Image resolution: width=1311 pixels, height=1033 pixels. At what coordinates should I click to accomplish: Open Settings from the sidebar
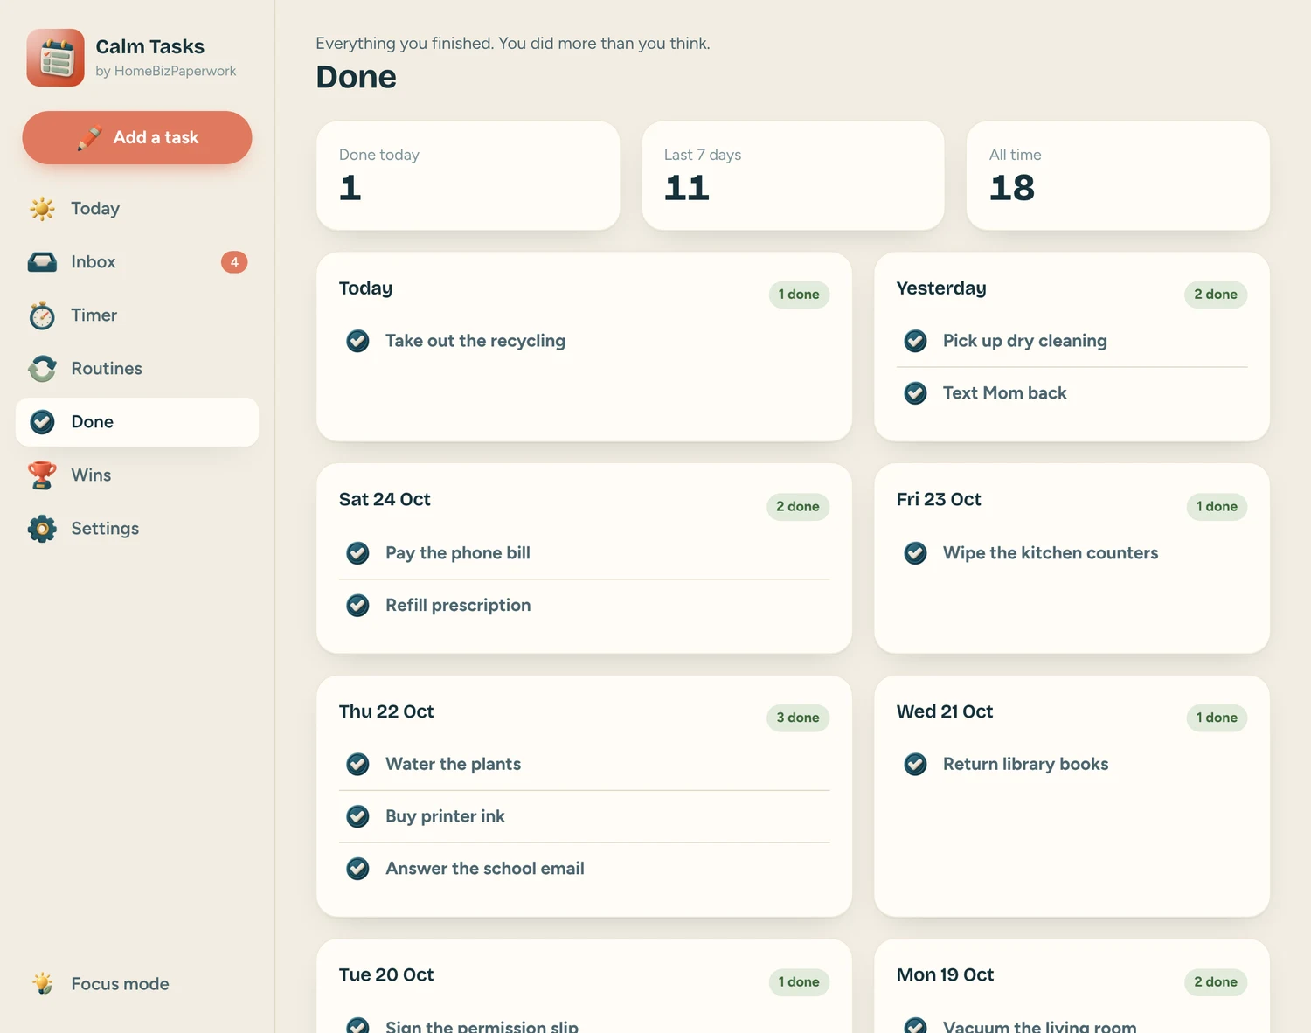(x=137, y=529)
